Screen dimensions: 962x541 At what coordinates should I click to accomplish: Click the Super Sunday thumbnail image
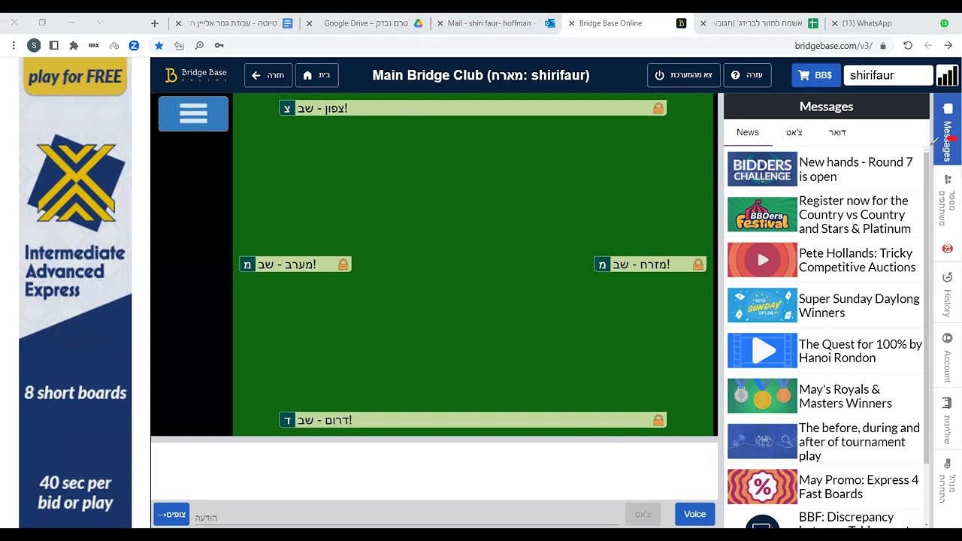click(762, 306)
